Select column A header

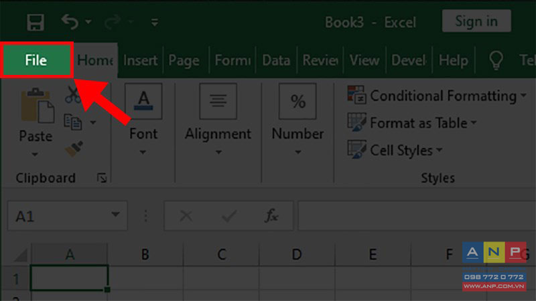click(x=70, y=254)
